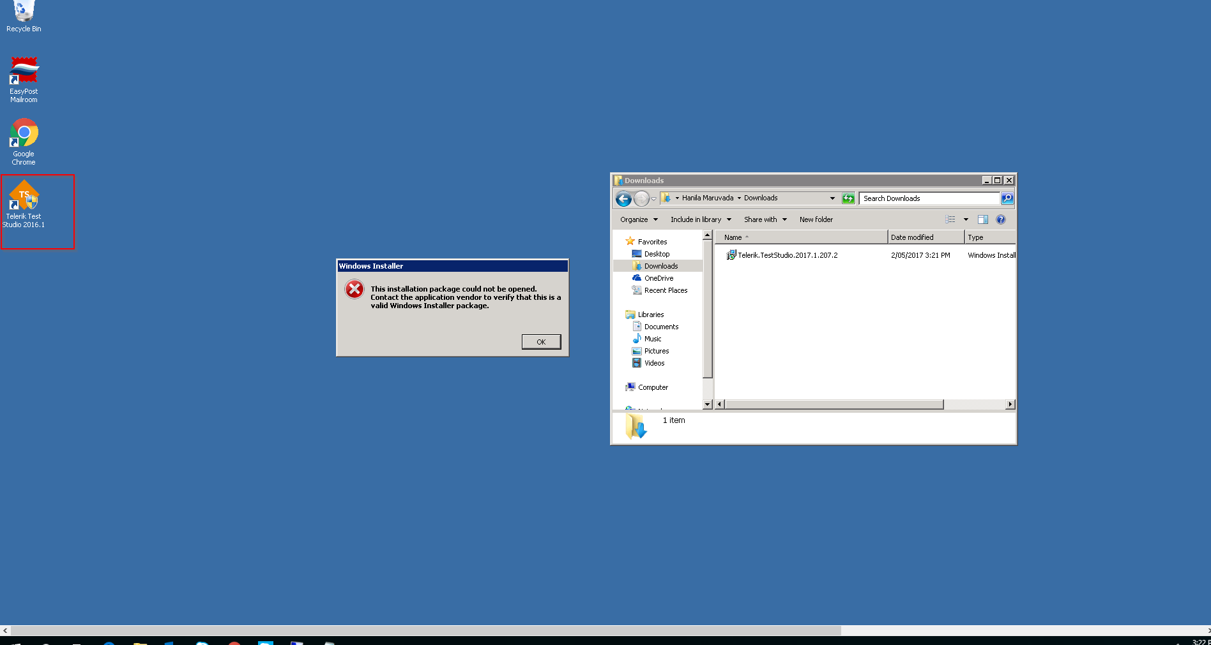This screenshot has width=1211, height=645.
Task: Select Documents in the Libraries tree
Action: (661, 327)
